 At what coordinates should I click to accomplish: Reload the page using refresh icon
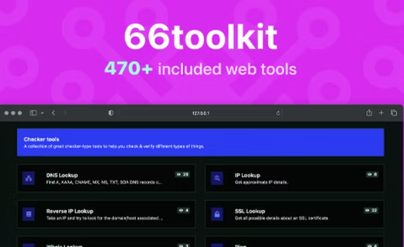pyautogui.click(x=278, y=113)
